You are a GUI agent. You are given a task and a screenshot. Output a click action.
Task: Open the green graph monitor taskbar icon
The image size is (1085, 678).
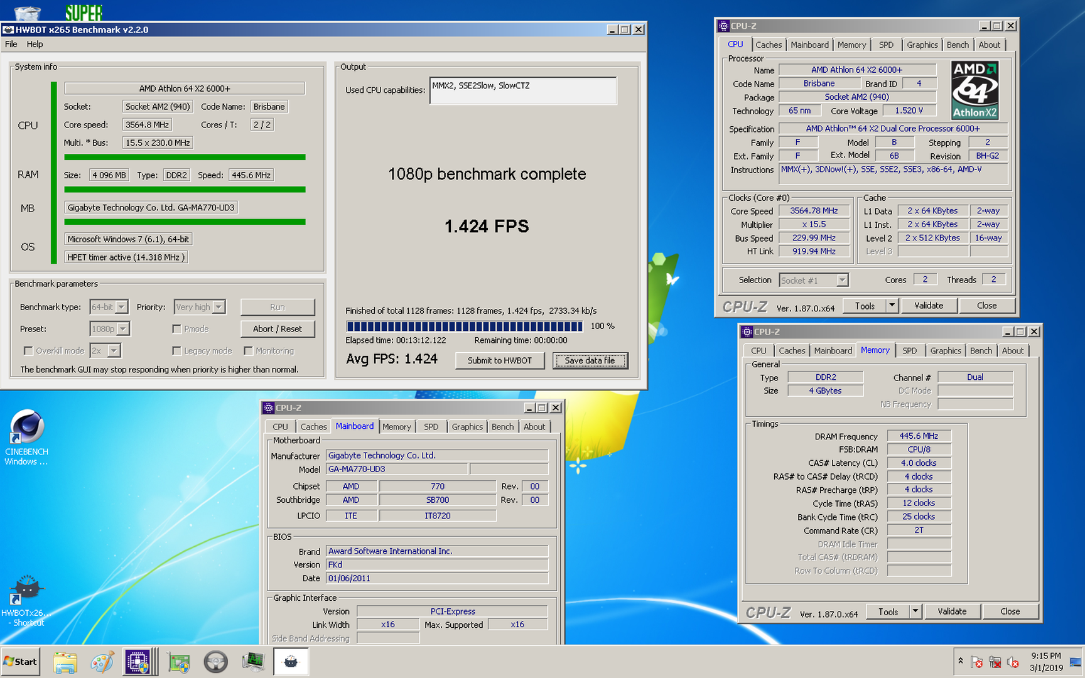coord(253,662)
